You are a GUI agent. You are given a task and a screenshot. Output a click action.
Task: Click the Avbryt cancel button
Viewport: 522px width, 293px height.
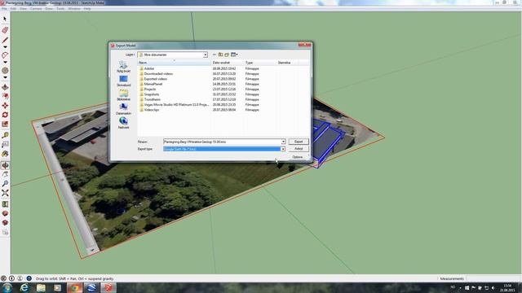pyautogui.click(x=299, y=149)
